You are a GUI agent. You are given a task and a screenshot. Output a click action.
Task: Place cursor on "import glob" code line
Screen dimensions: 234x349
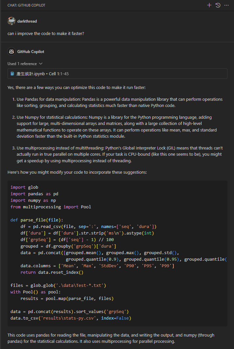tap(24, 187)
